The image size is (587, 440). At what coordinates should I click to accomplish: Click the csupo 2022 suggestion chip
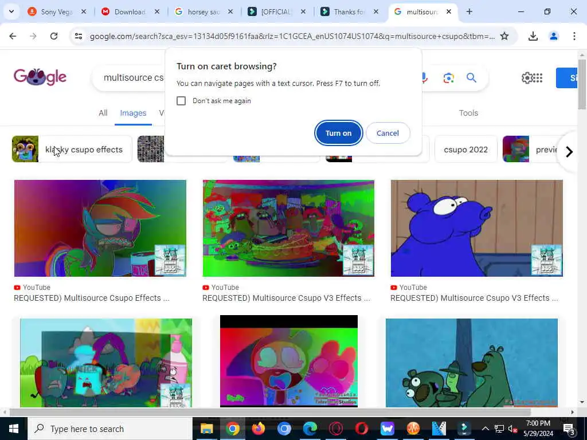tap(465, 150)
